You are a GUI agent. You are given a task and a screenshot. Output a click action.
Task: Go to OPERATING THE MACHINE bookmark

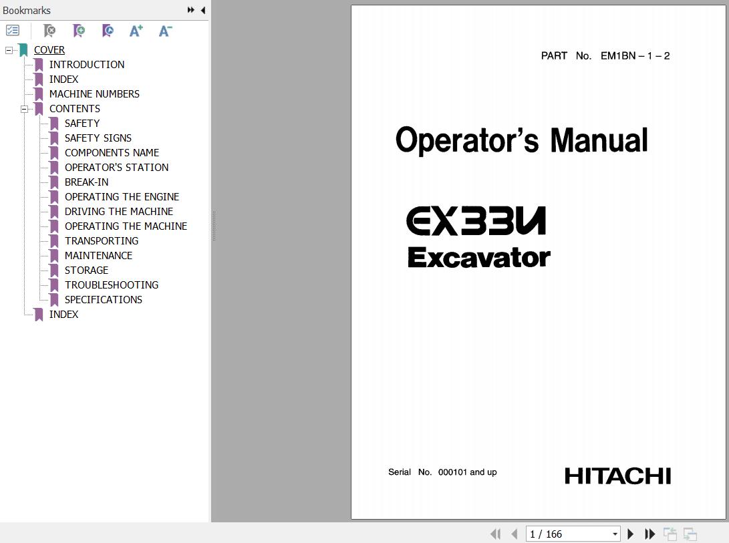click(126, 226)
